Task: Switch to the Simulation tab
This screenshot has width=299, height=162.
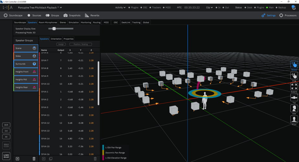Action: click(x=74, y=22)
